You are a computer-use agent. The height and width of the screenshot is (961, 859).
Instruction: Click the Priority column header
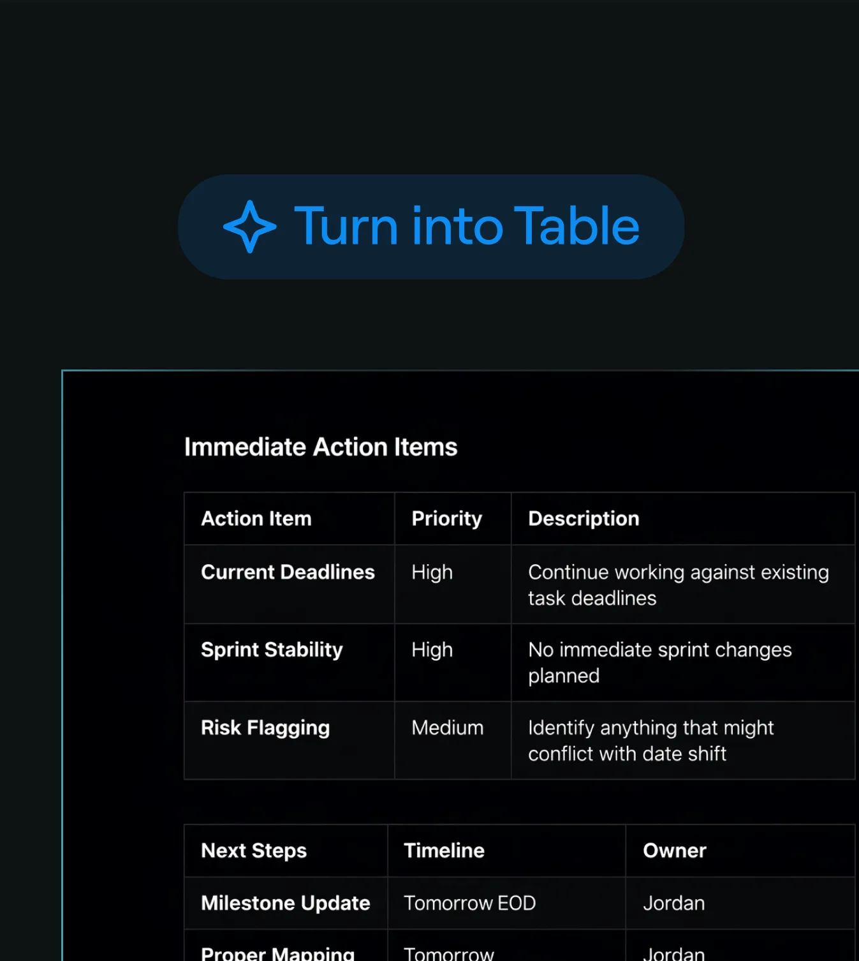pyautogui.click(x=453, y=519)
